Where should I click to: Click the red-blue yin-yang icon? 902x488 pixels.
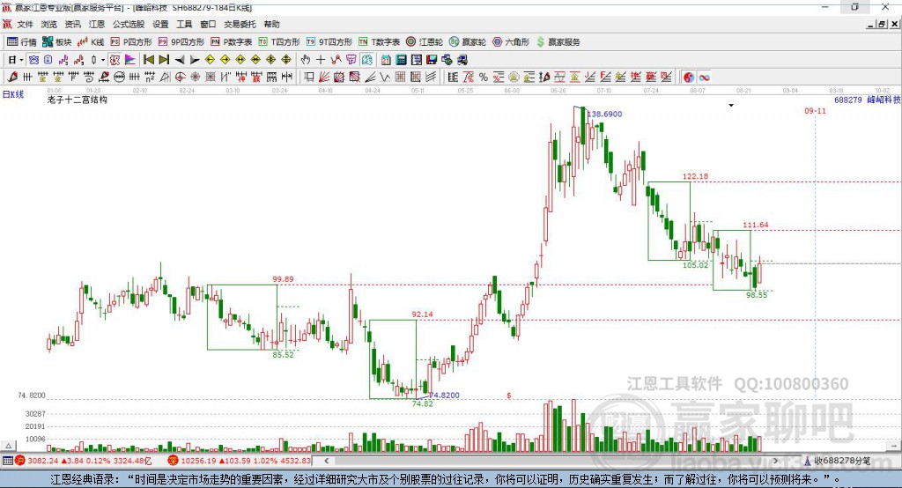tap(689, 78)
